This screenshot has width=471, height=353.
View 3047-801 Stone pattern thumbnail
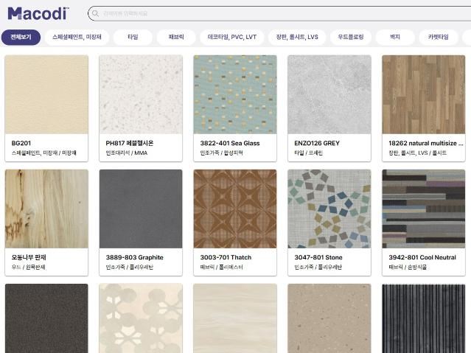click(329, 209)
